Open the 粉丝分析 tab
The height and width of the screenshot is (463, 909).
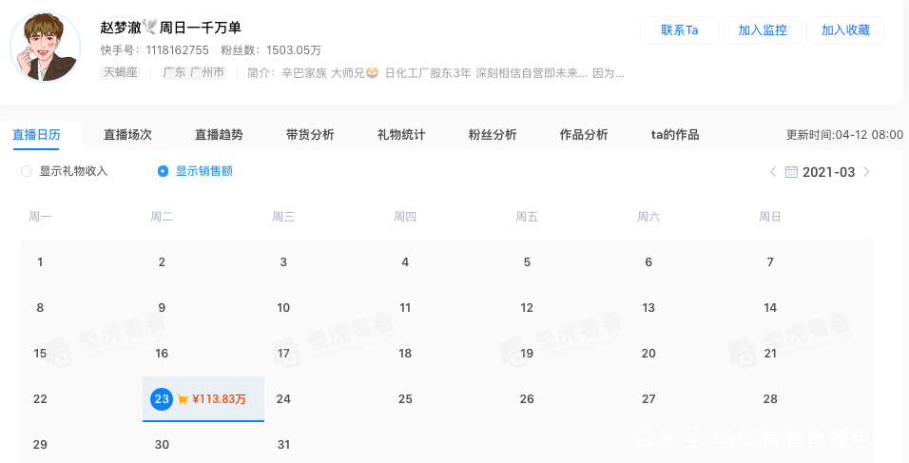493,135
